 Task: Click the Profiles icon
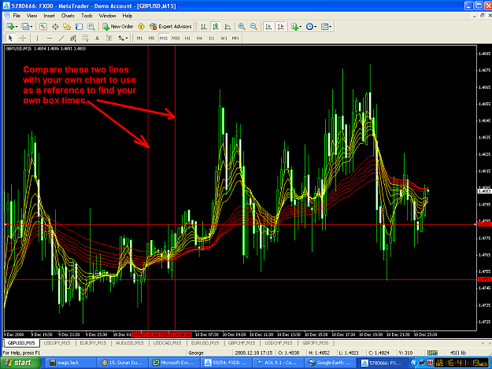pyautogui.click(x=25, y=27)
